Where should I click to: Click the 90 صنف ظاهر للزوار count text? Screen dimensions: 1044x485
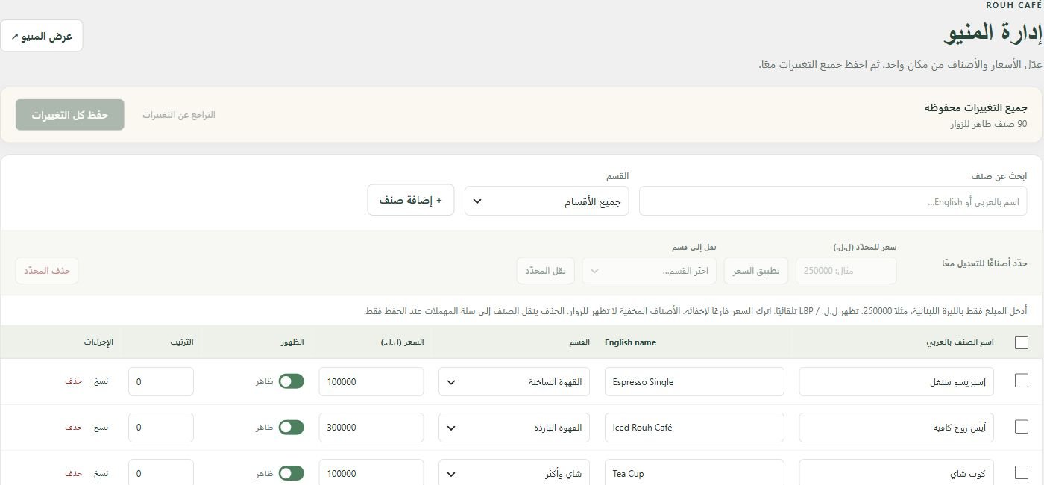coord(988,124)
